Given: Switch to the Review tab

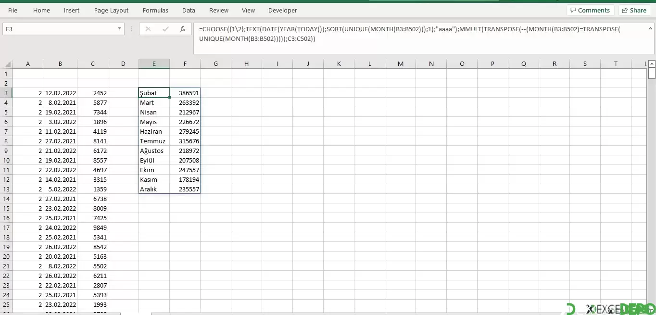Looking at the screenshot, I should 219,10.
